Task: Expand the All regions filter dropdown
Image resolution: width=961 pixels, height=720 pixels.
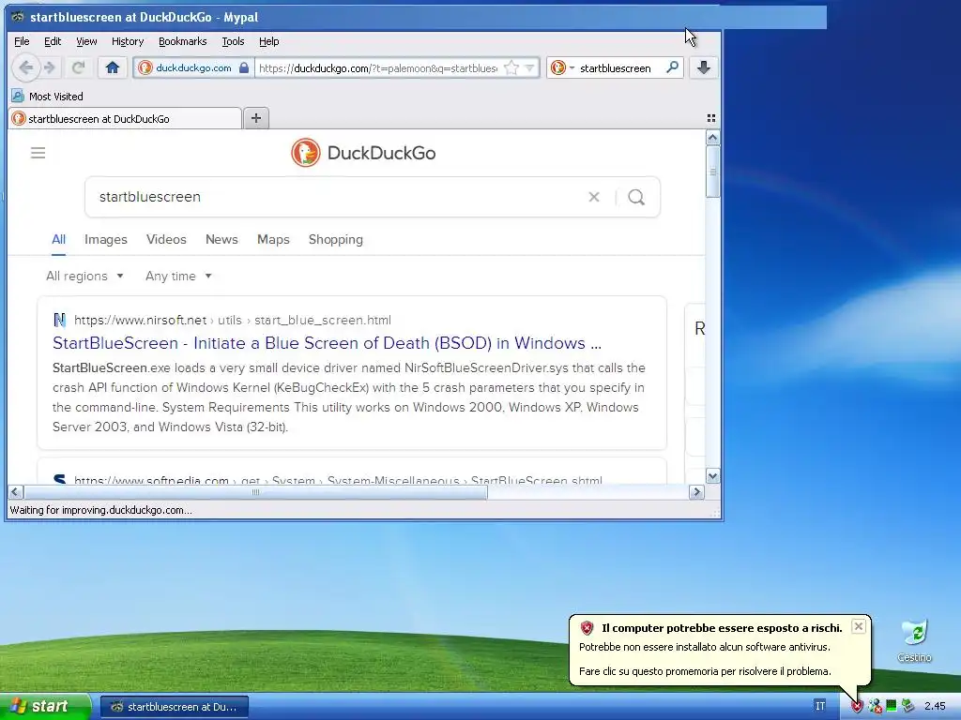Action: pyautogui.click(x=84, y=277)
